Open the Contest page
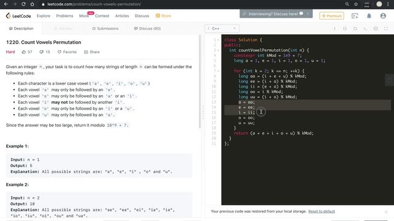This screenshot has width=394, height=221. [102, 16]
